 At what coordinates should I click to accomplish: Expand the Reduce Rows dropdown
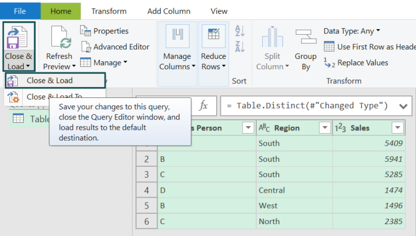point(213,61)
